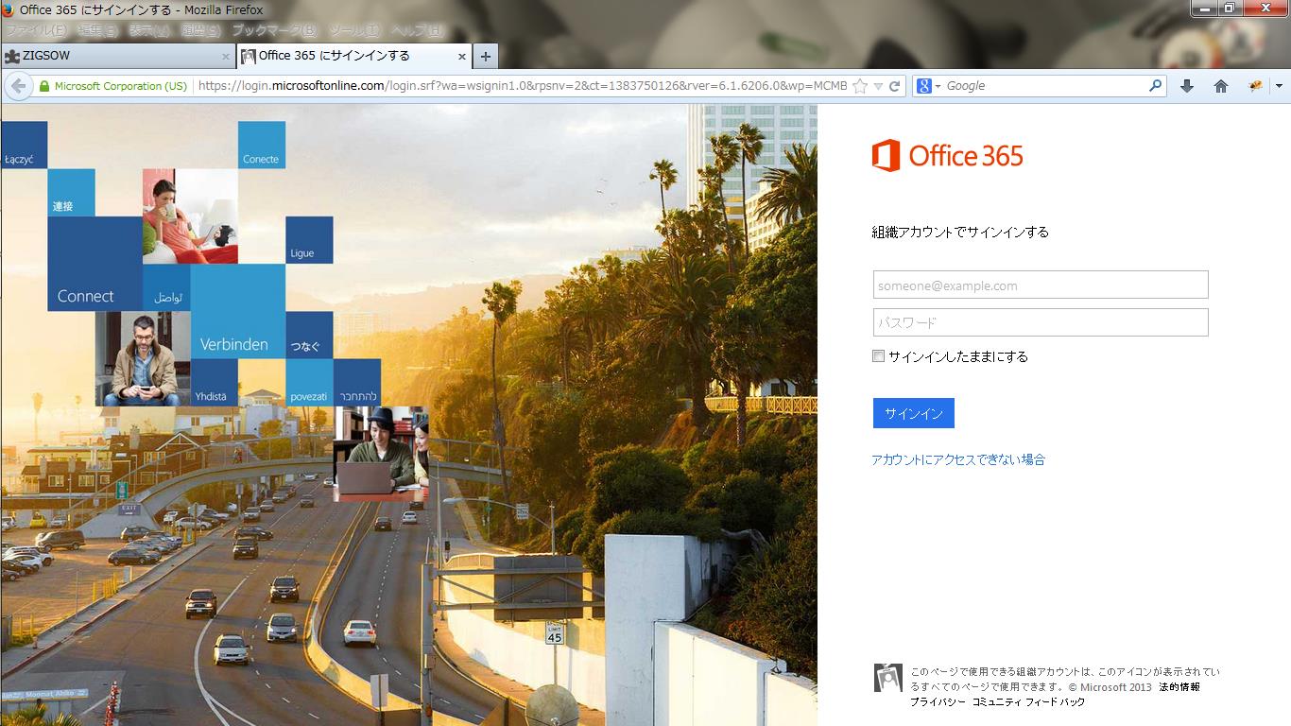Screen dimensions: 1291x726
Task: Open a new tab with plus button
Action: (x=486, y=57)
